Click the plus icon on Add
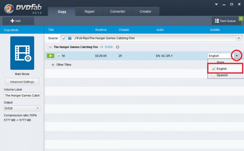This screenshot has height=151, width=244. (x=12, y=21)
